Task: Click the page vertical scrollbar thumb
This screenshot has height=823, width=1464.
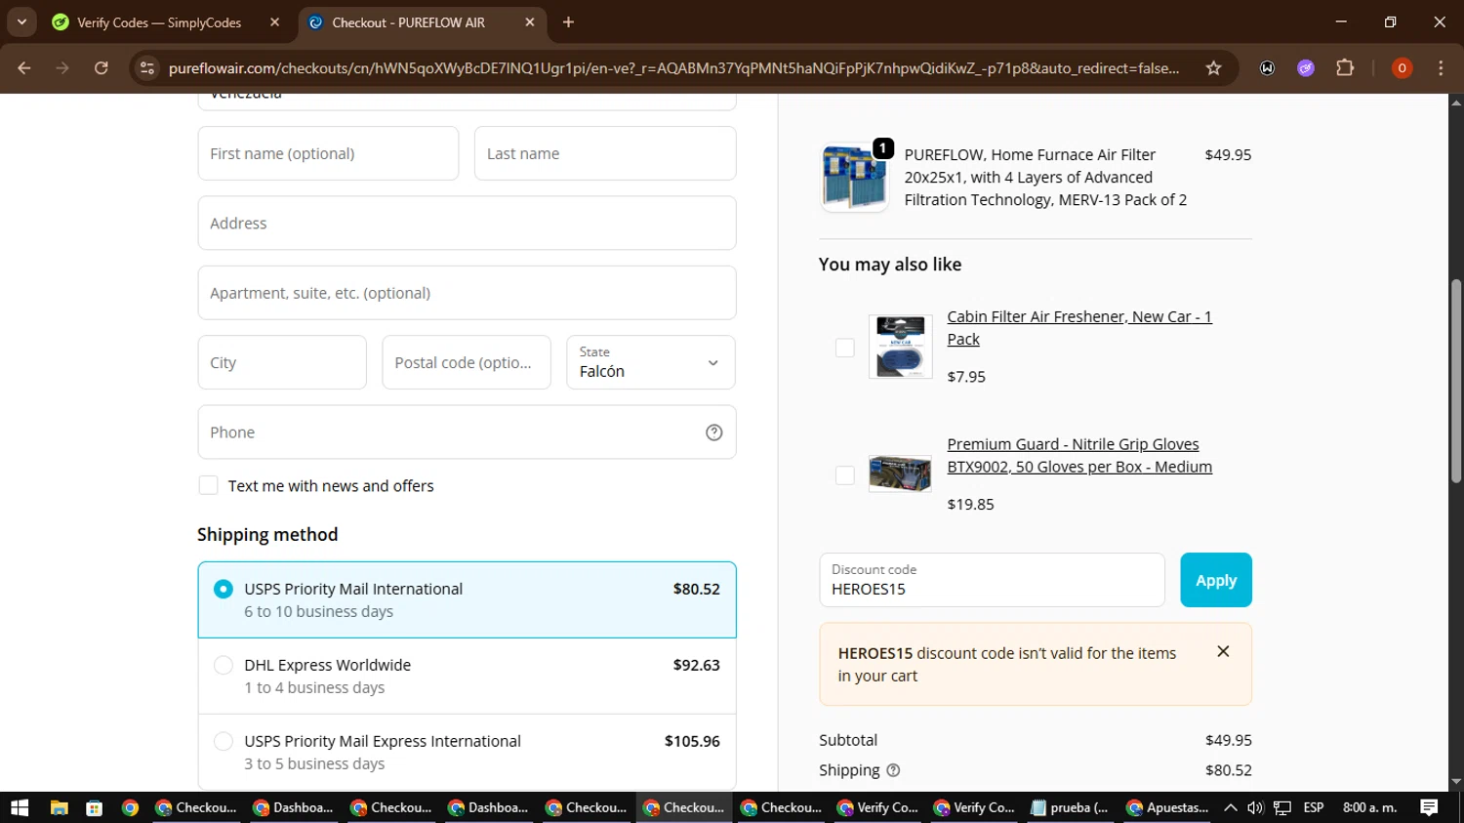Action: click(x=1455, y=381)
